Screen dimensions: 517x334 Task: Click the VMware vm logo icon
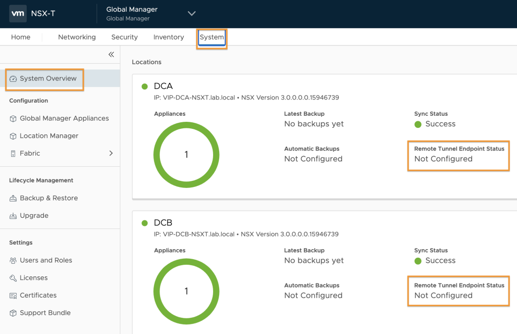coord(18,14)
